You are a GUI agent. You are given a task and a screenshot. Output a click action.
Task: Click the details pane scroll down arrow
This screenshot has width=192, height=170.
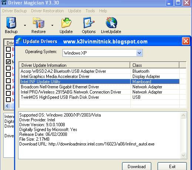183,155
